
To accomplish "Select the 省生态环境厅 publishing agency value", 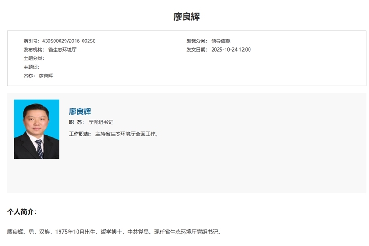I will tap(62, 50).
